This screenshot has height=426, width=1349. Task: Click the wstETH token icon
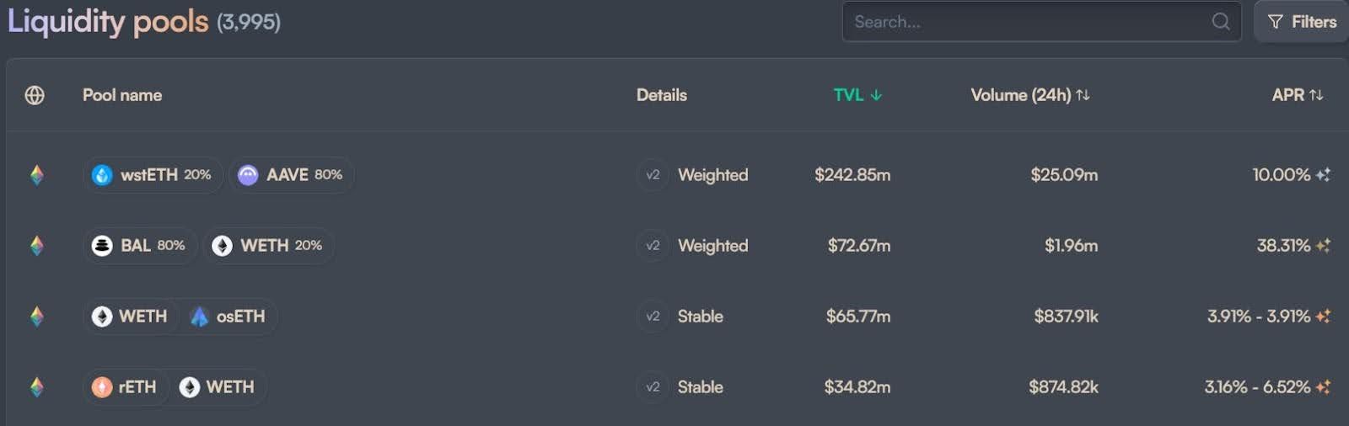tap(102, 175)
